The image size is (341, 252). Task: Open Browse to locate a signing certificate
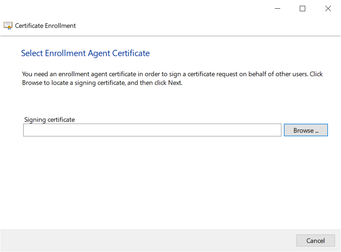click(306, 130)
